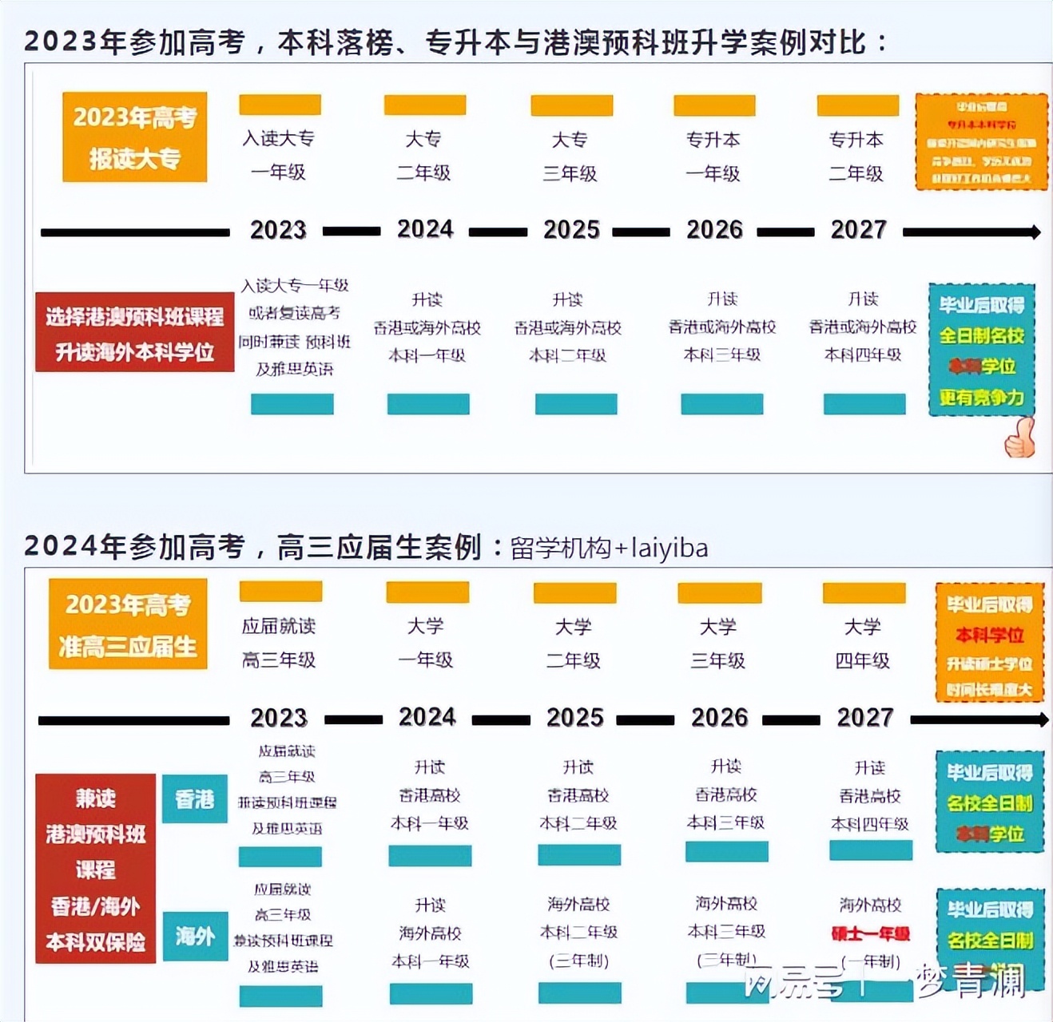Screen dimensions: 1053x1022
Task: Click year 2027 in the second chart timeline
Action: click(865, 717)
